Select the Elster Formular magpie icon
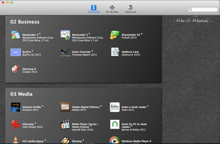The image size is (220, 144). tap(65, 52)
